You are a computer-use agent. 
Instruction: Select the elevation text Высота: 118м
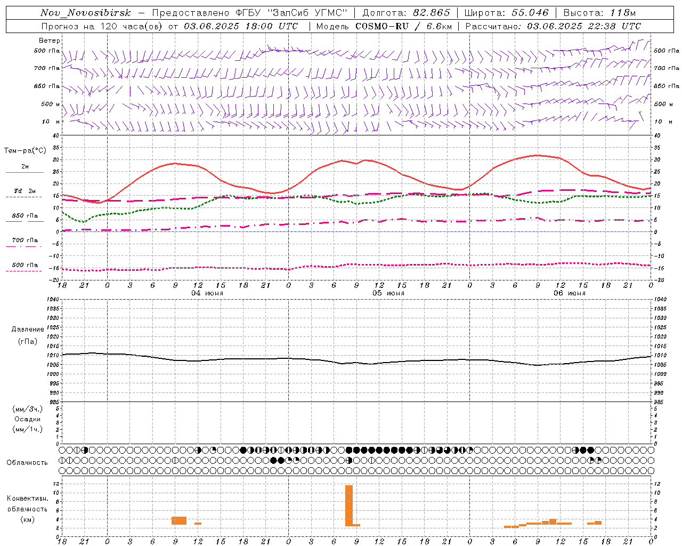click(599, 13)
